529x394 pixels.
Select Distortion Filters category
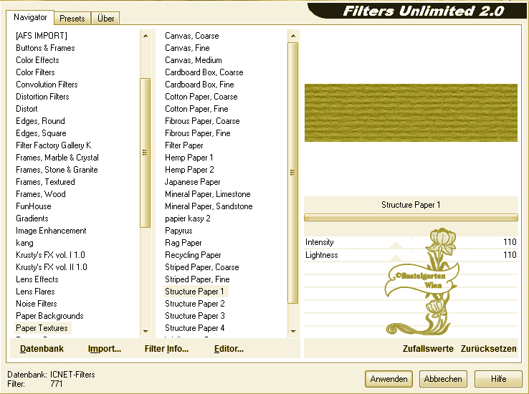pyautogui.click(x=42, y=97)
